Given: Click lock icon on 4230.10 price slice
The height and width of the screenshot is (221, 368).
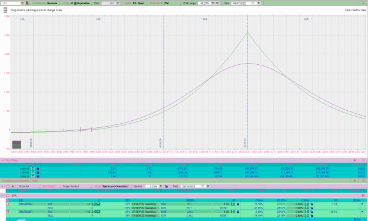Looking at the screenshot, I should [x=38, y=169].
